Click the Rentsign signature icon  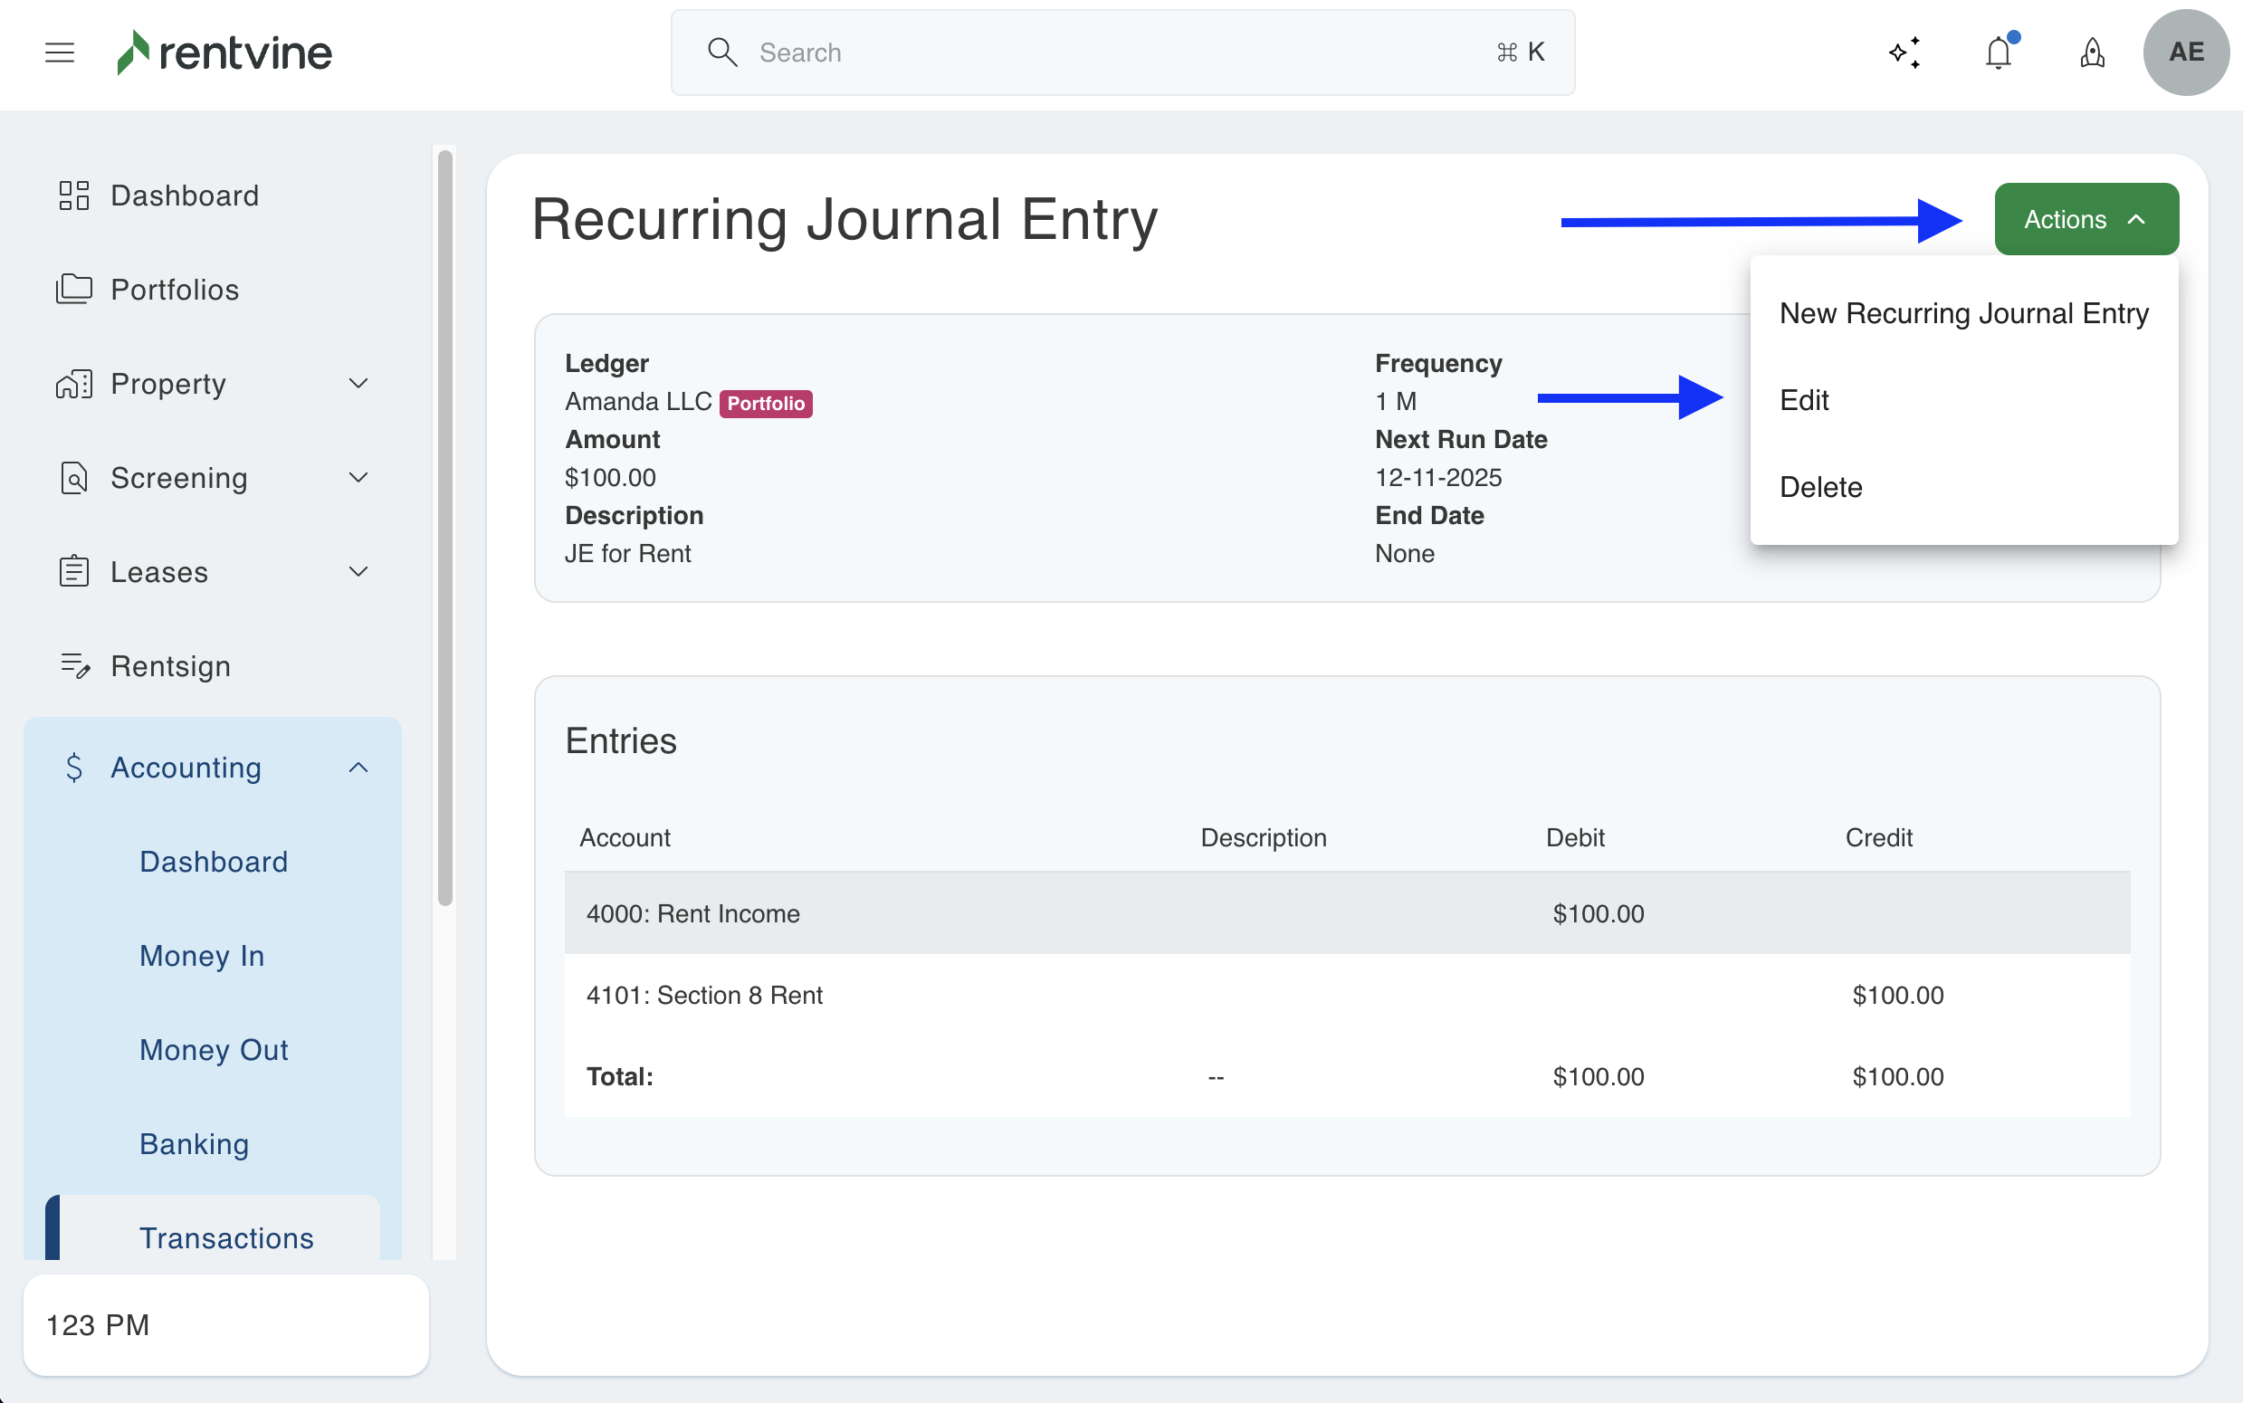click(x=74, y=666)
